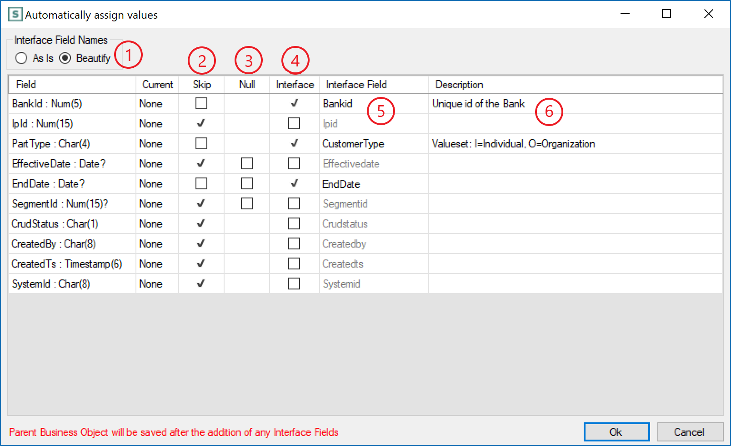Check the Null checkbox for EndDate
Image resolution: width=731 pixels, height=446 pixels.
pyautogui.click(x=247, y=183)
